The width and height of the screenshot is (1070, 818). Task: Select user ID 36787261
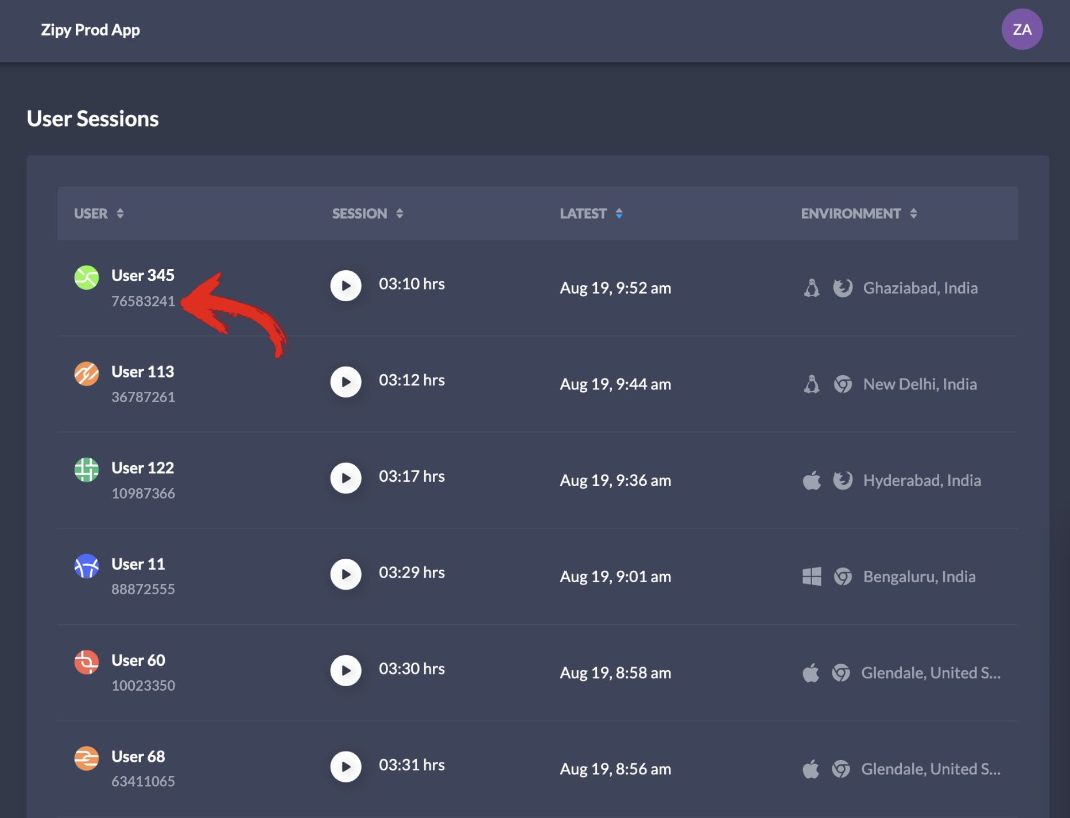(143, 397)
